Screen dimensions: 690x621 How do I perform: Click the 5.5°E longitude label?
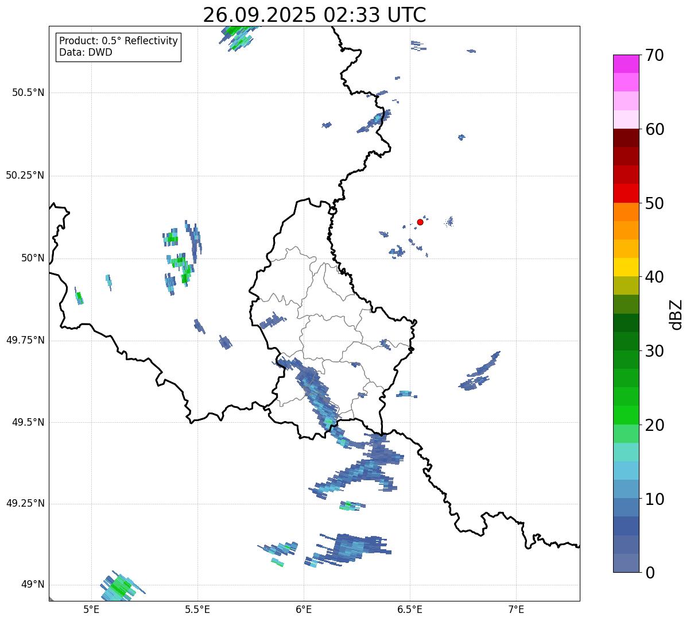pyautogui.click(x=197, y=610)
